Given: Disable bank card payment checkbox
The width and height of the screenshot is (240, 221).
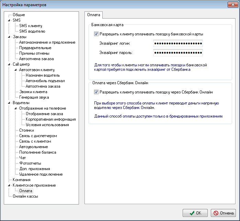Looking at the screenshot, I should click(x=96, y=34).
